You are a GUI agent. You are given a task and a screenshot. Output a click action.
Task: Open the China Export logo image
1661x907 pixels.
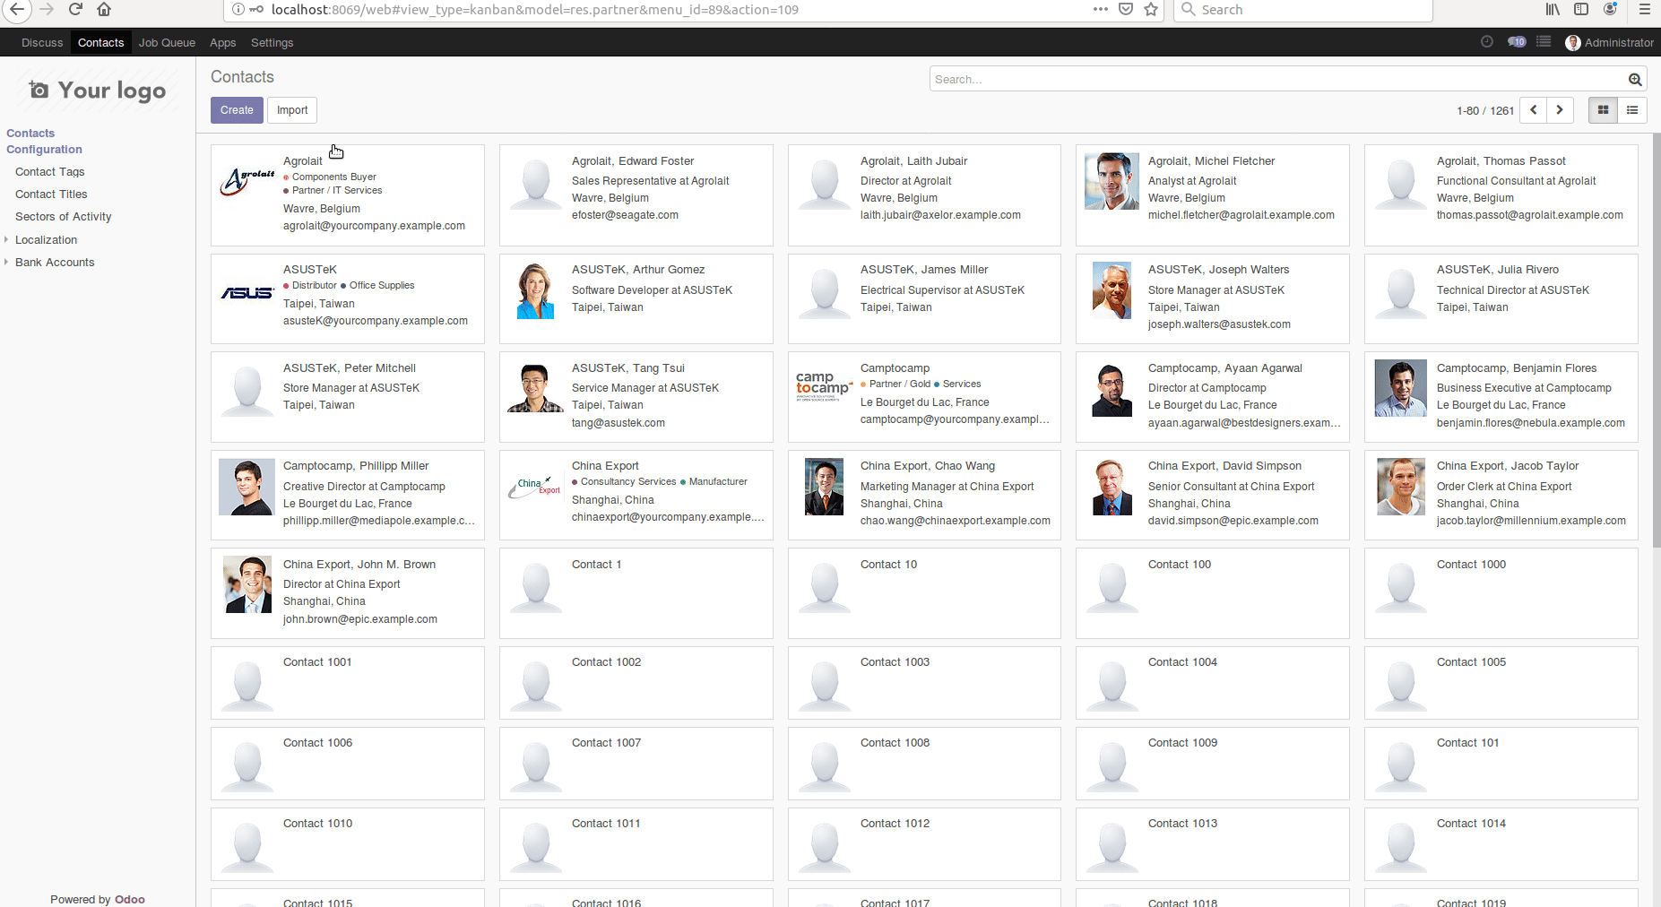click(x=535, y=487)
